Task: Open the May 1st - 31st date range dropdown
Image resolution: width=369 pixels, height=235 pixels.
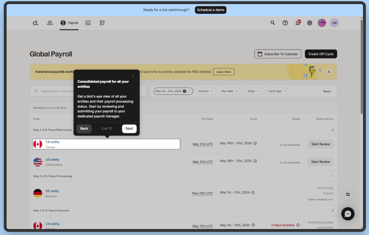Action: [173, 91]
